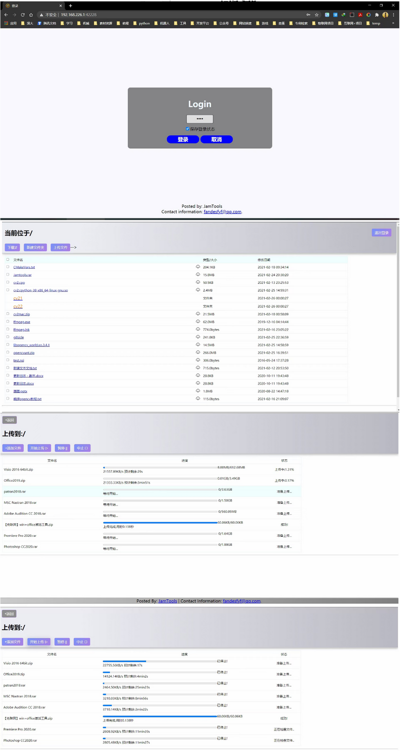Show more bookmarks via overflow chevron
The image size is (400, 751).
coord(393,23)
